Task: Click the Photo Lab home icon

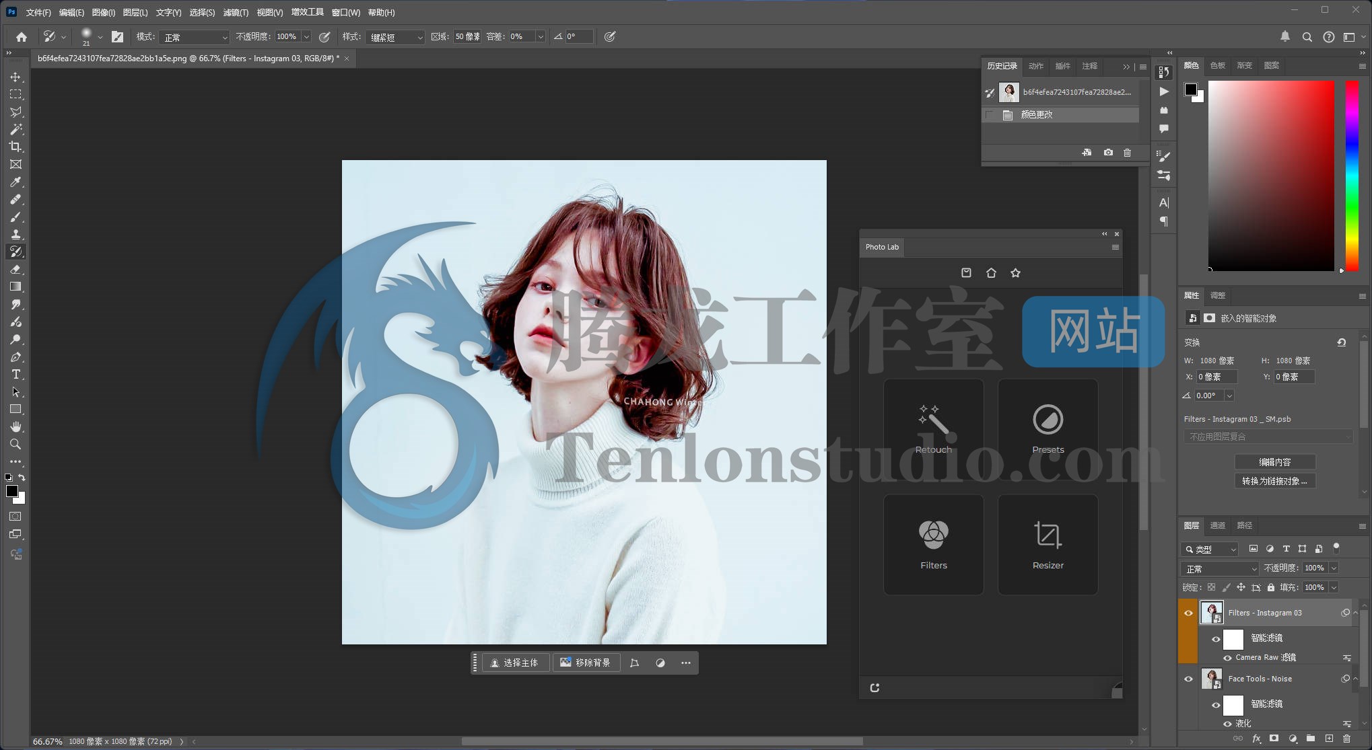Action: [x=991, y=273]
